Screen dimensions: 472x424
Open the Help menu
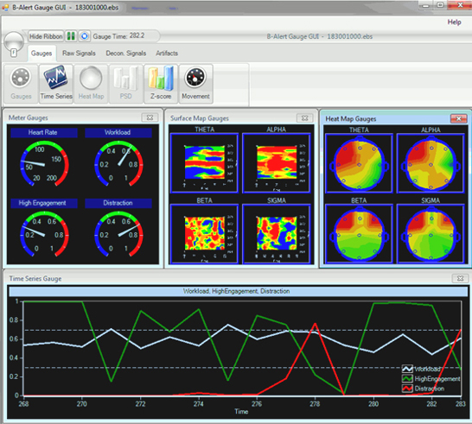click(454, 22)
